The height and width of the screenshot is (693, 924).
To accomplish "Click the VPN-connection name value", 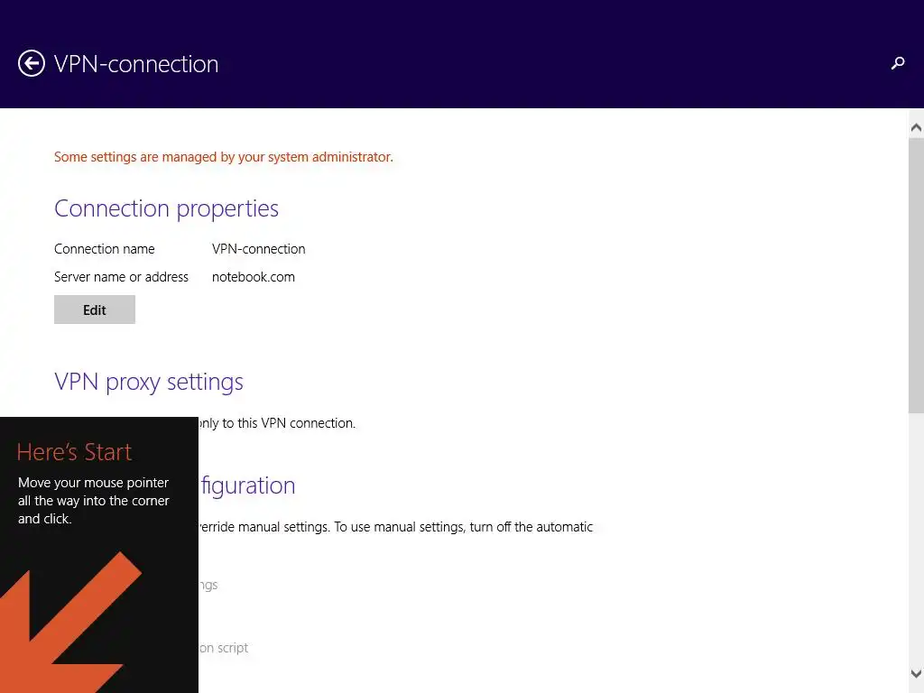I will [x=259, y=249].
